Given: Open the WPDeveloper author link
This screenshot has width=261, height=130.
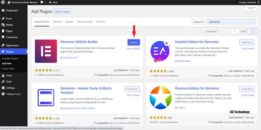Looking at the screenshot, I should pyautogui.click(x=184, y=61).
